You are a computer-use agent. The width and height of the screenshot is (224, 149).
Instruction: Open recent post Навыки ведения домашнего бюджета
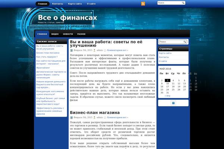[51, 85]
